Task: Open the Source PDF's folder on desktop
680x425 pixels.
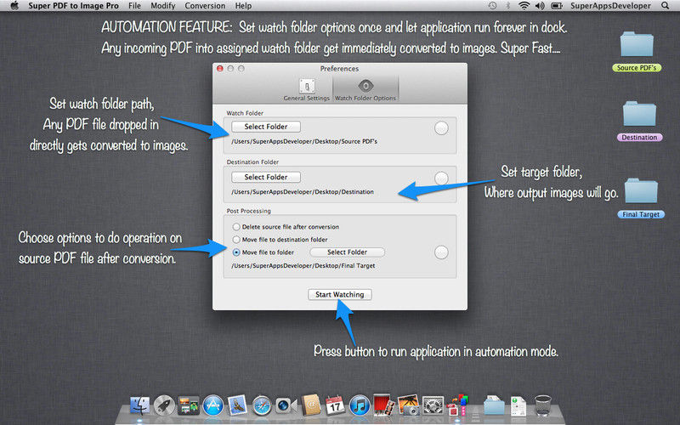Action: point(637,46)
